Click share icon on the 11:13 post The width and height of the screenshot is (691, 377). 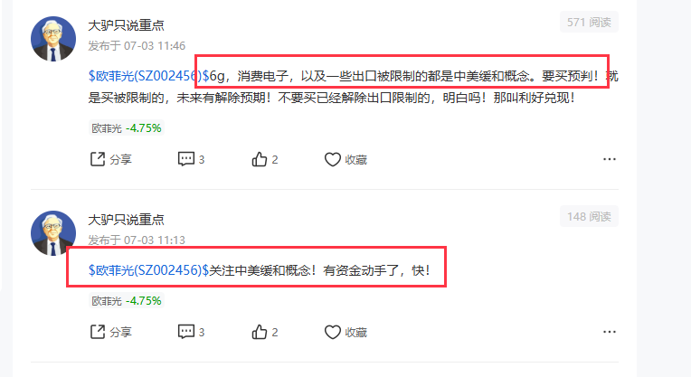point(110,332)
